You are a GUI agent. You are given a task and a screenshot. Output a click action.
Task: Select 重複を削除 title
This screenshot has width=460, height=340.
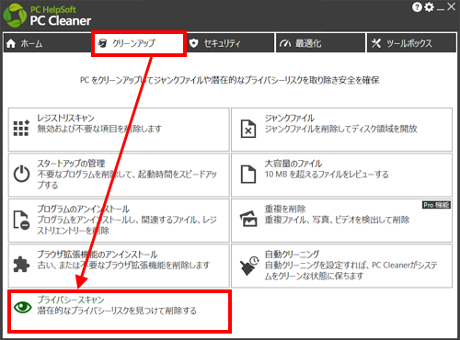pos(285,209)
